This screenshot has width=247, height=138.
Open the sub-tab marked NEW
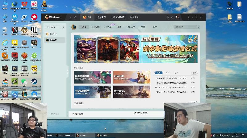(107, 27)
